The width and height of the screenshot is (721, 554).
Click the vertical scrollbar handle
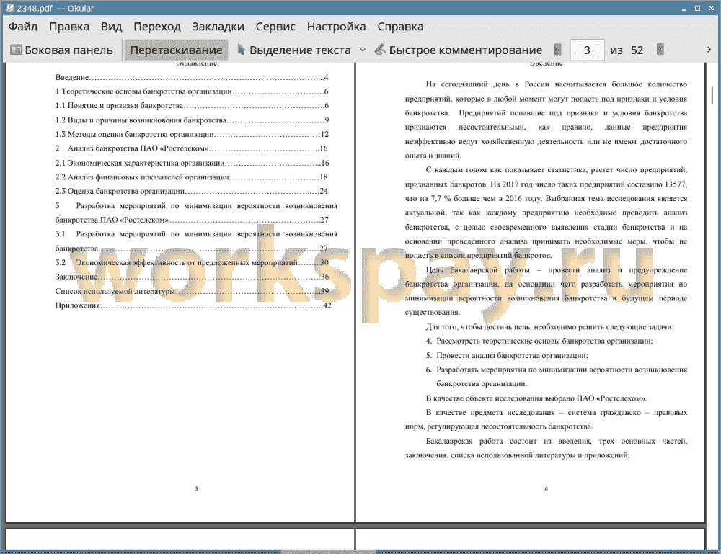coord(712,96)
